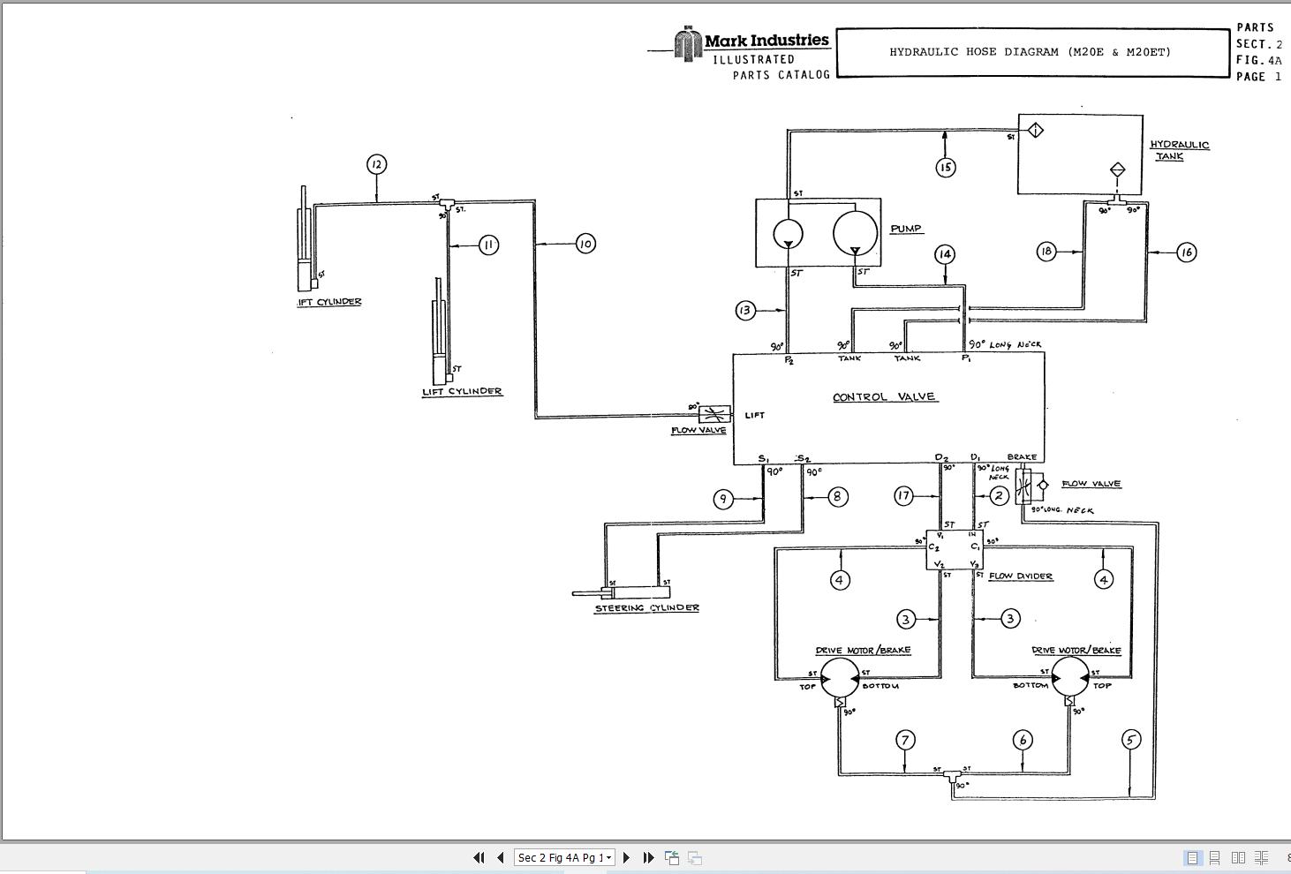This screenshot has width=1291, height=874.
Task: Enable single page continuous scrolling view
Action: (1215, 857)
